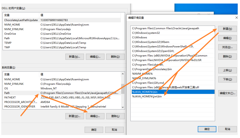The width and height of the screenshot is (240, 138).
Task: Open 编辑文本(T)... to edit path as text
Action: pyautogui.click(x=227, y=93)
